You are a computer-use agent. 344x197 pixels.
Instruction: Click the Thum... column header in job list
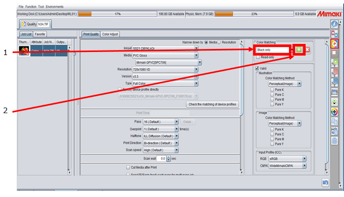tap(23, 42)
